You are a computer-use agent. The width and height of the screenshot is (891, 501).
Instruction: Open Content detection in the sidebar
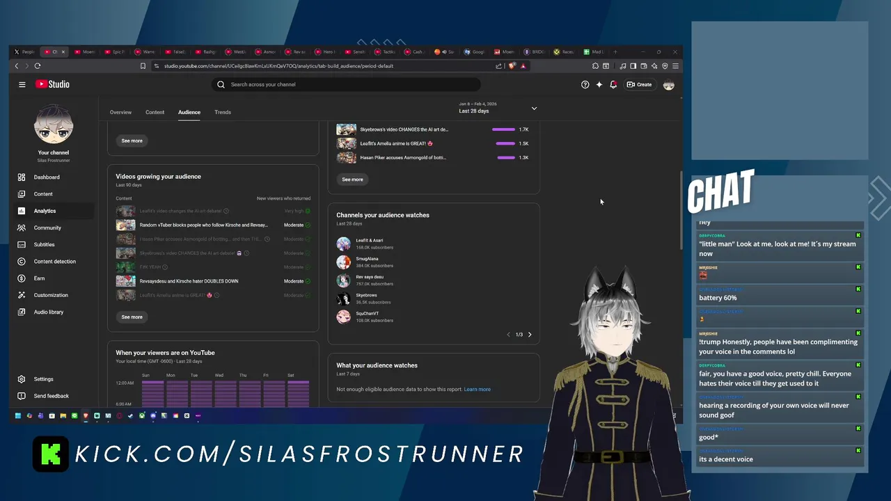(x=54, y=262)
